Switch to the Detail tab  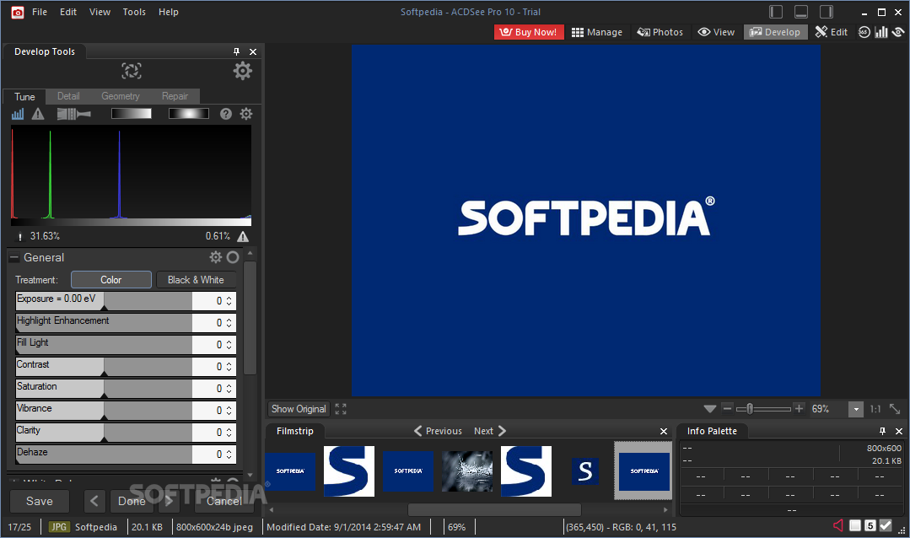pos(68,96)
